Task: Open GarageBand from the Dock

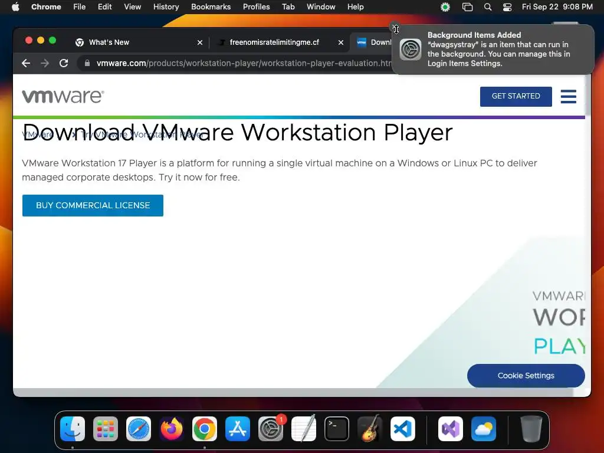Action: 370,429
